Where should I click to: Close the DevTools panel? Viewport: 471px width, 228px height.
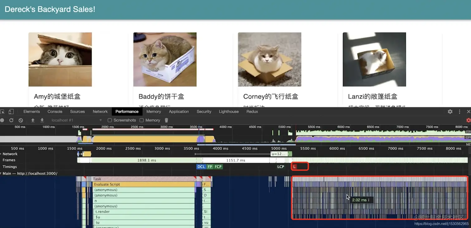click(x=469, y=112)
